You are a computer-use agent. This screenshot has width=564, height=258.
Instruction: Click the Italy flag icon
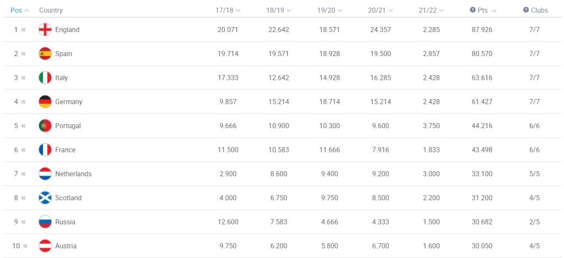click(x=45, y=78)
